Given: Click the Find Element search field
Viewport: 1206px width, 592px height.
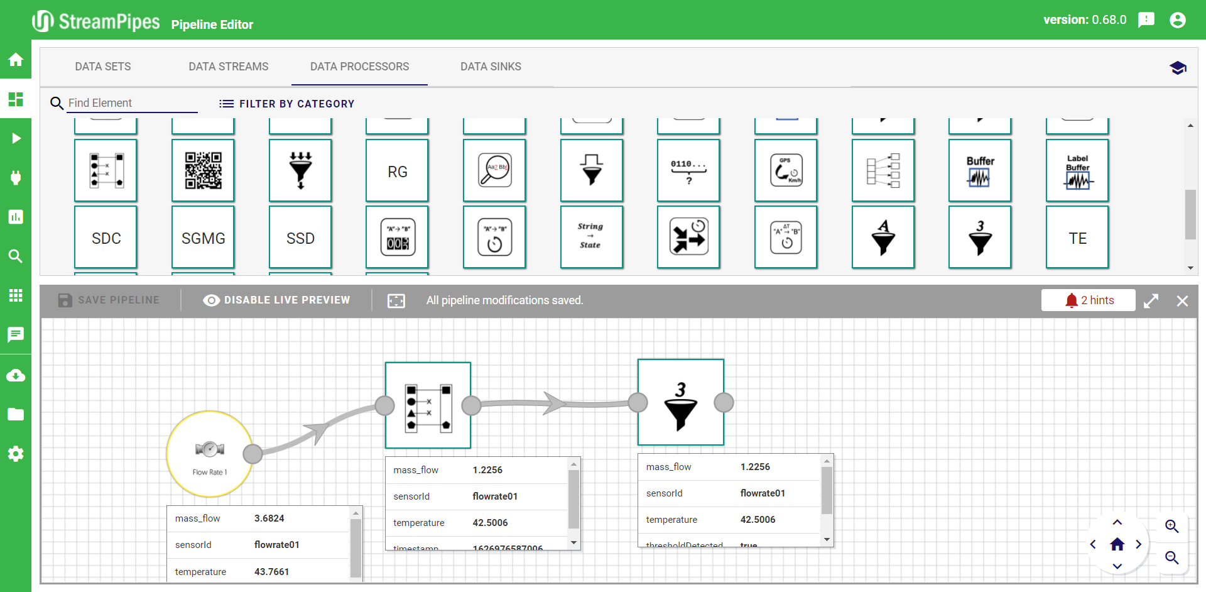Looking at the screenshot, I should tap(132, 103).
